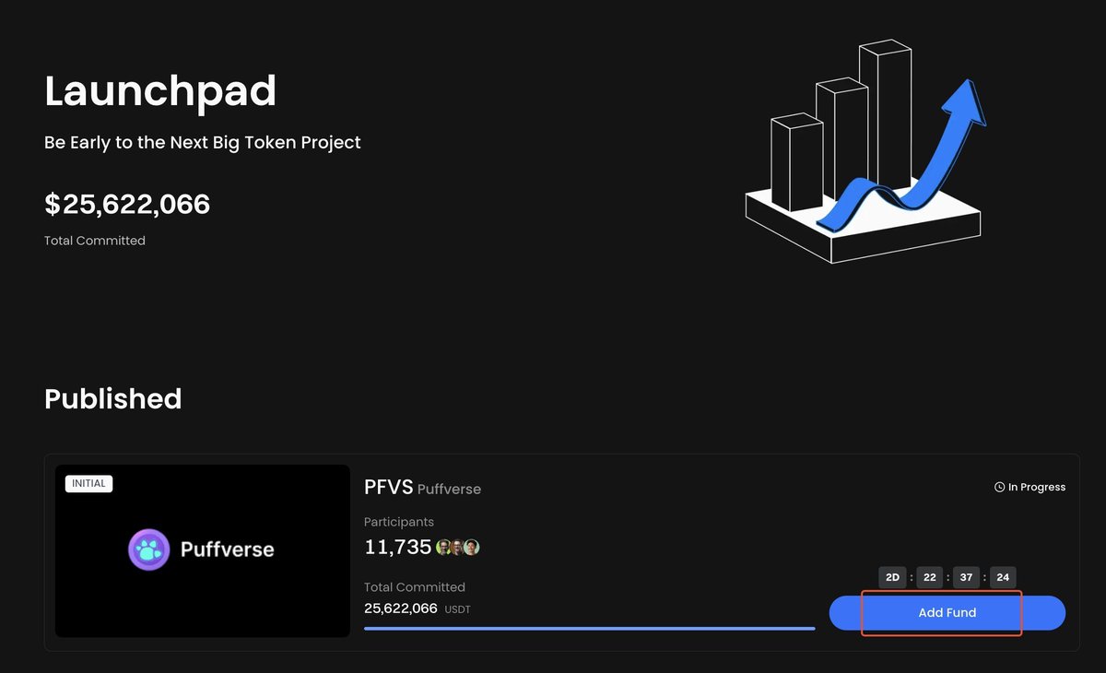Click the gray Puffverse subtitle beside PFVS
This screenshot has width=1106, height=673.
coord(450,489)
